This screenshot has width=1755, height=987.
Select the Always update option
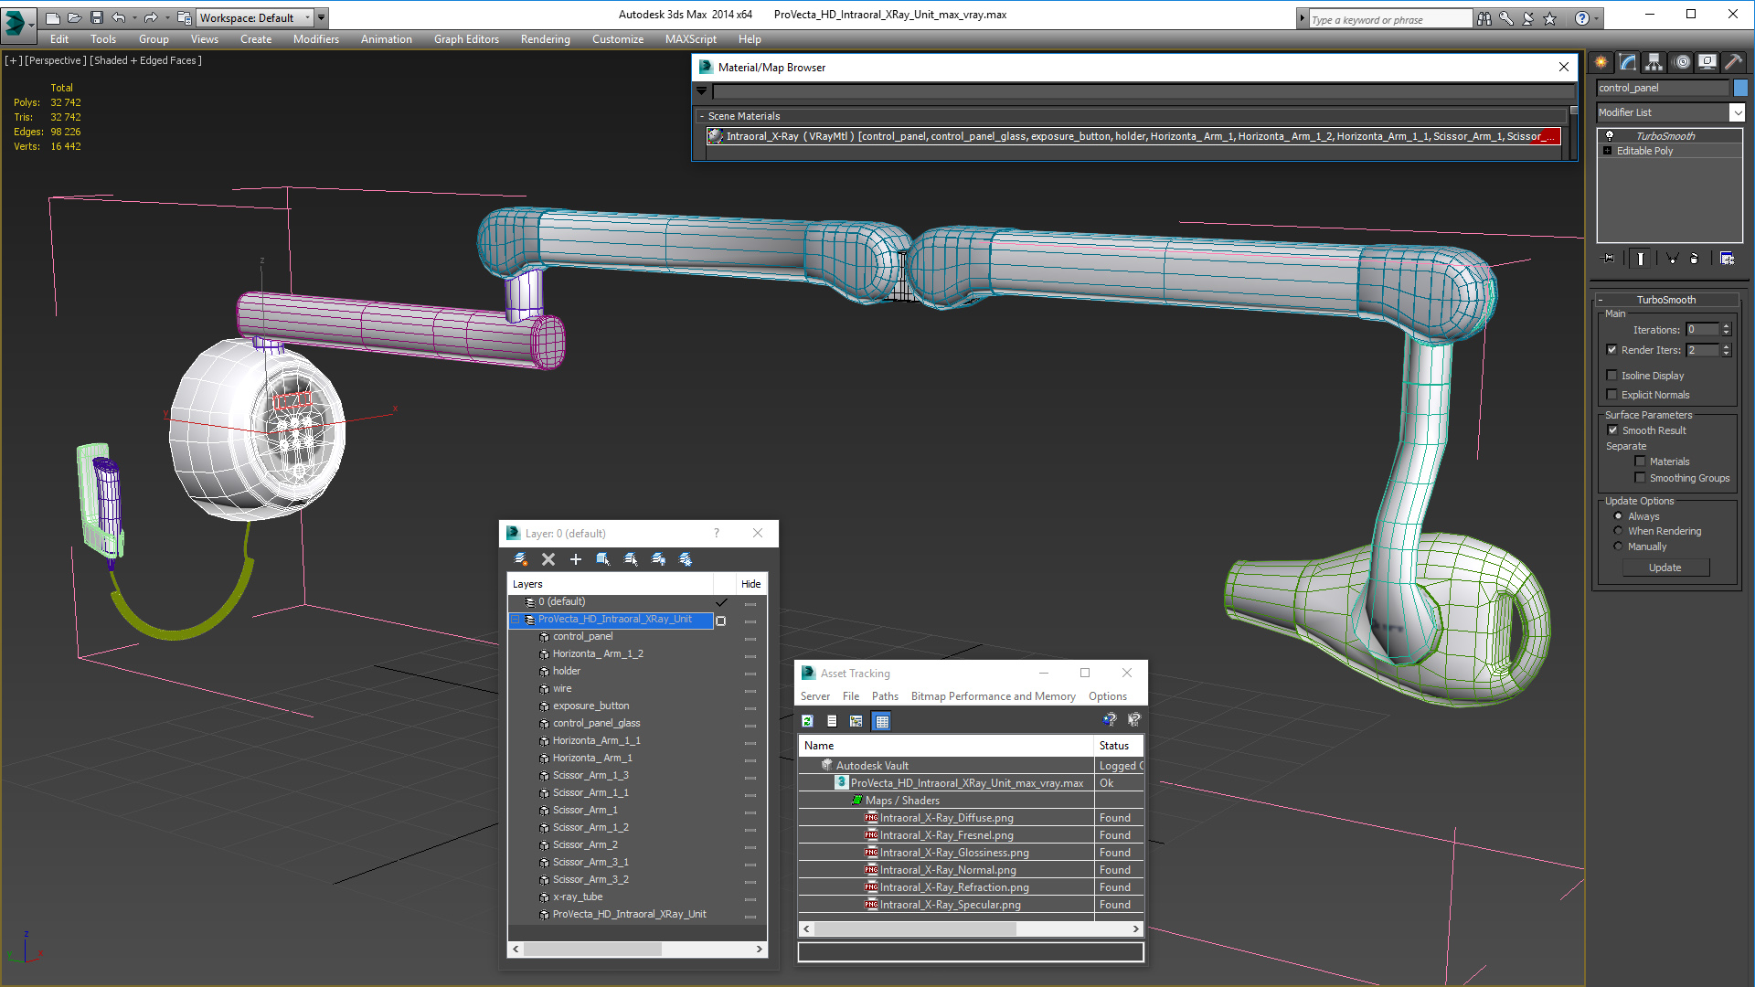(1619, 515)
